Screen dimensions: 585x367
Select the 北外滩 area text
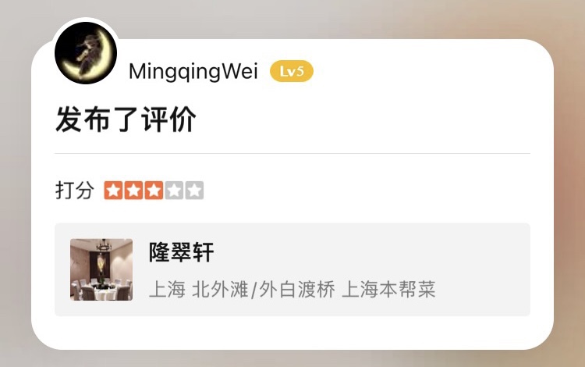point(220,290)
